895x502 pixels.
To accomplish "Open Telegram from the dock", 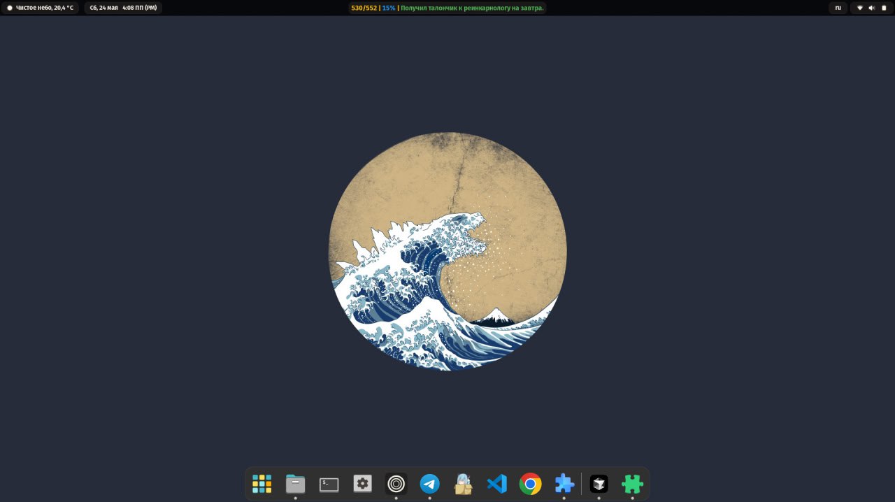I will coord(429,484).
